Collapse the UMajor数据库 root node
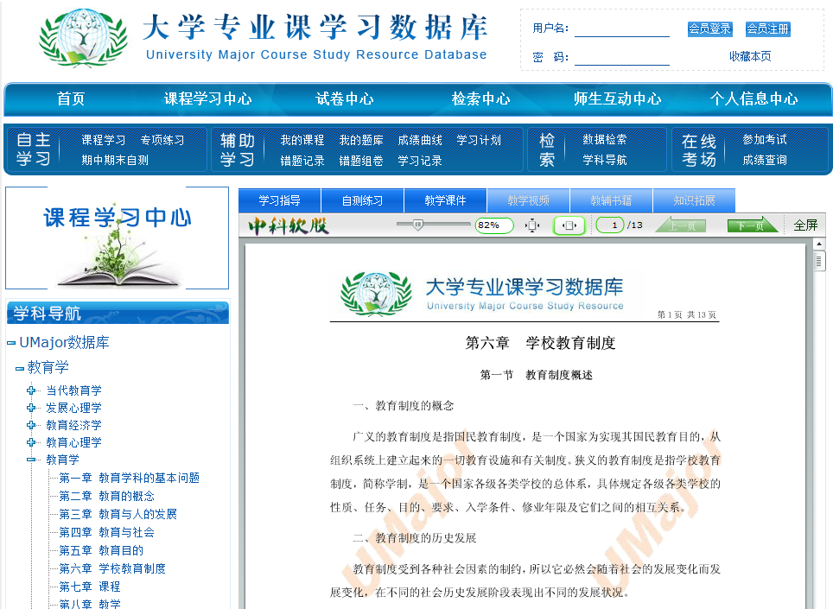 coord(11,343)
